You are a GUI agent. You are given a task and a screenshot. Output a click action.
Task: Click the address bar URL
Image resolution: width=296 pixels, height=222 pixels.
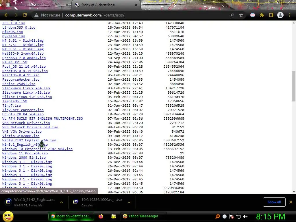(x=95, y=15)
